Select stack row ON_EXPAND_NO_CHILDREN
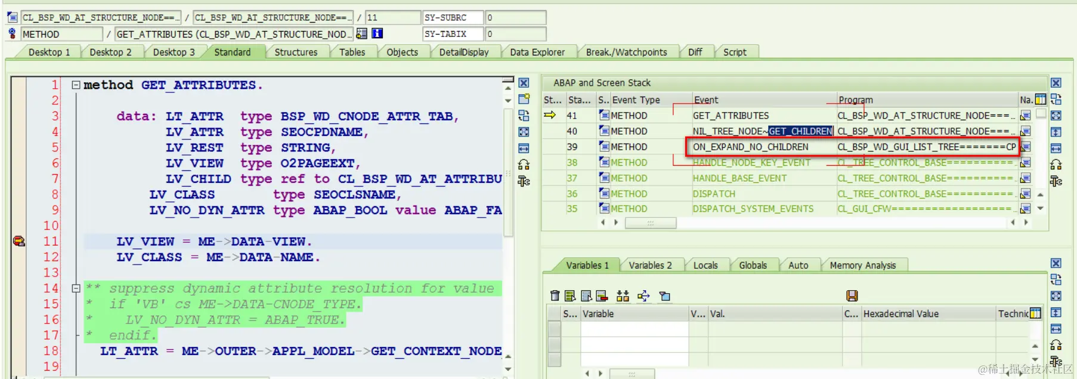 (787, 147)
